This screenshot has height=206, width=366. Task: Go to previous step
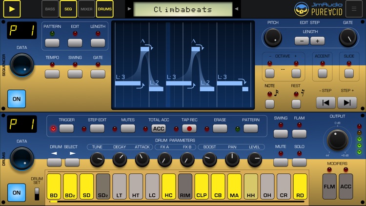[x=325, y=103]
